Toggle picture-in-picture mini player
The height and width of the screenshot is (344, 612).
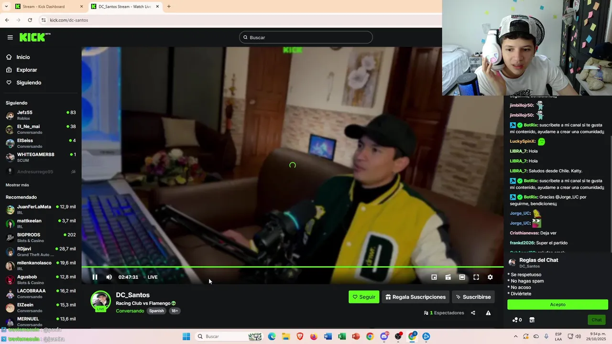coord(434,277)
